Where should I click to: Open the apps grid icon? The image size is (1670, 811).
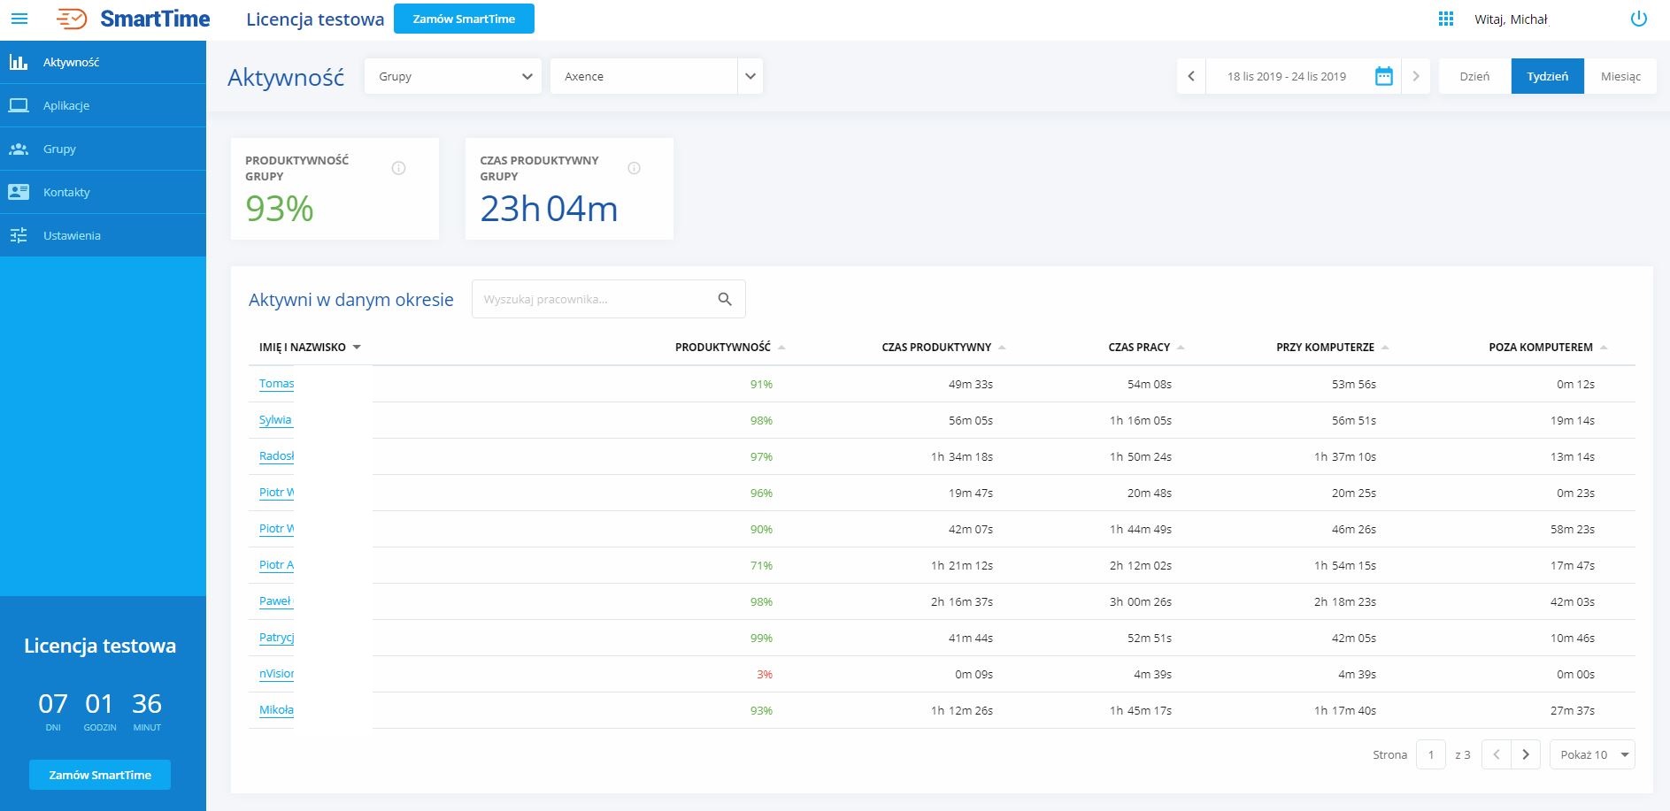coord(1446,19)
